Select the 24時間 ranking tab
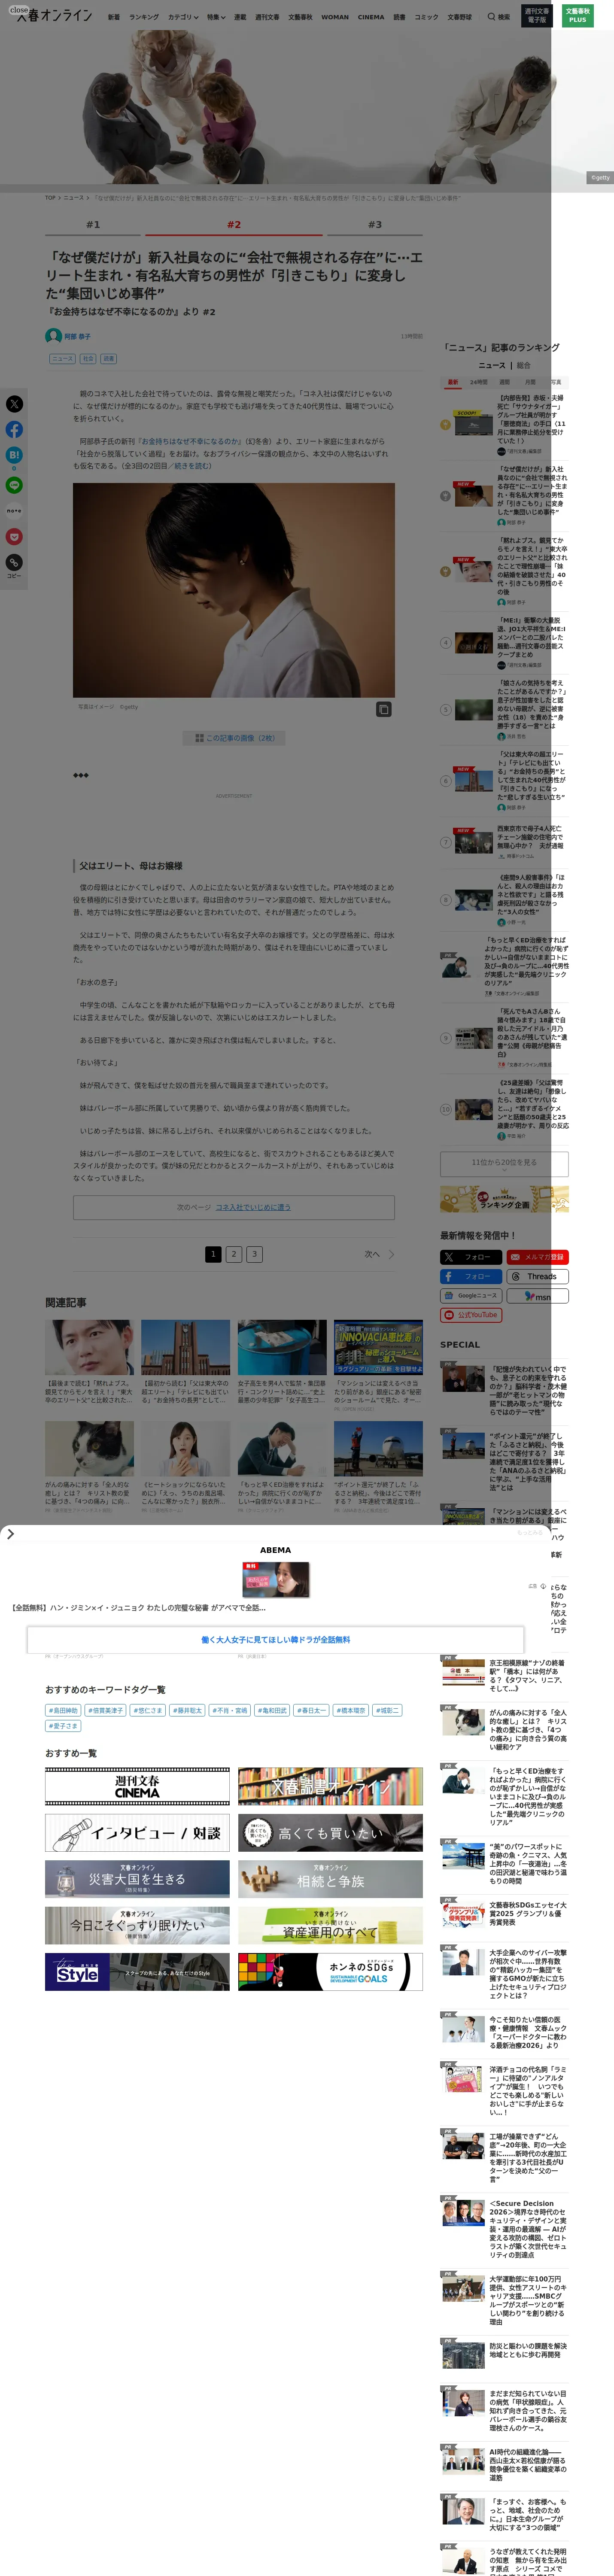 (x=479, y=382)
